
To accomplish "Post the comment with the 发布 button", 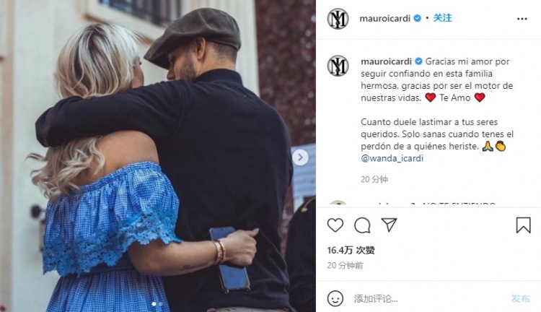I will [521, 298].
